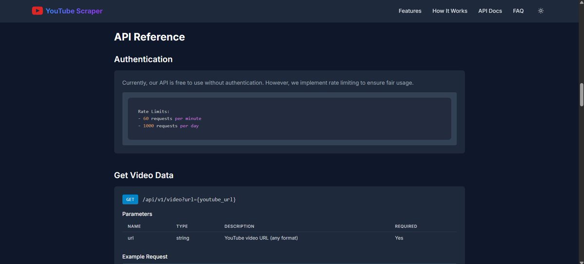Viewport: 584px width, 264px height.
Task: Click the page vertical scrollbar thumb
Action: pyautogui.click(x=581, y=94)
